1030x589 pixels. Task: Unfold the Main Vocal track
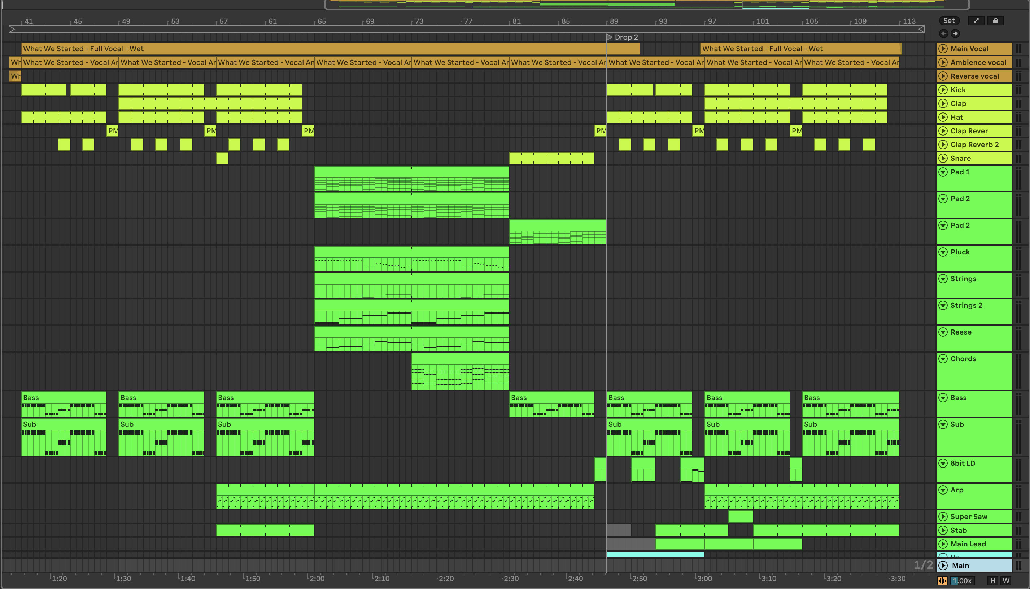(943, 49)
